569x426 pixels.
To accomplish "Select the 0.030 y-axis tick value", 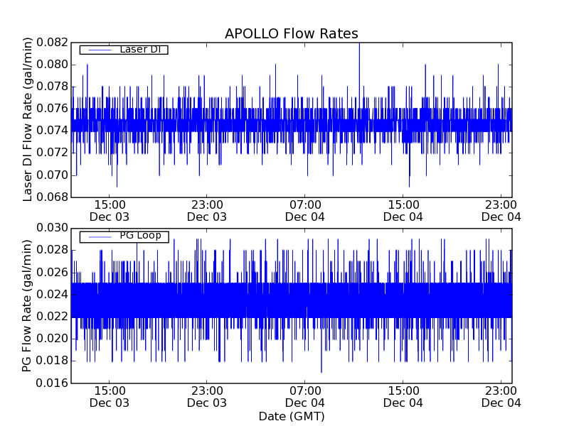I will pos(52,228).
